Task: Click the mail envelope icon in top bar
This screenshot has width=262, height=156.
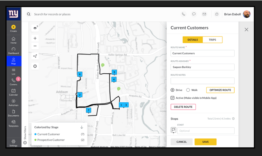Action: point(204,14)
